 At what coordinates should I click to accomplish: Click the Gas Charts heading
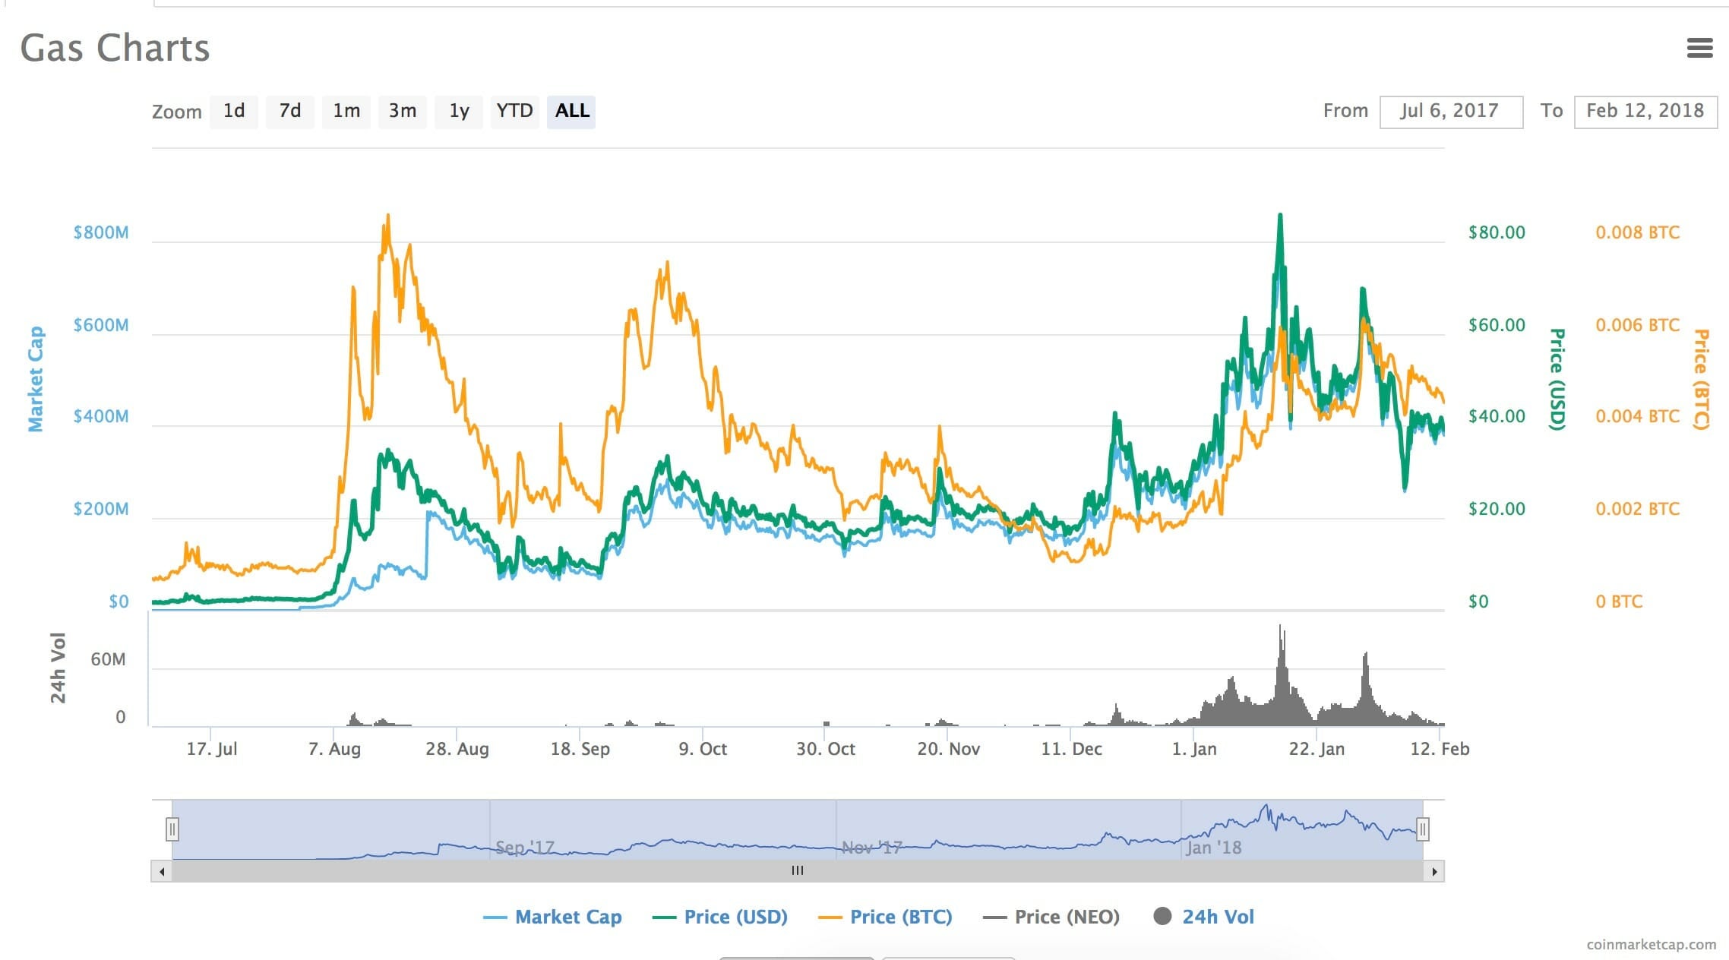[115, 48]
